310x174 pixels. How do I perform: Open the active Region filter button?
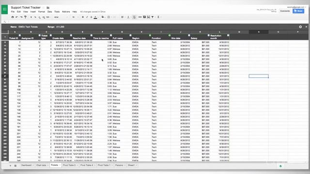tap(150, 35)
